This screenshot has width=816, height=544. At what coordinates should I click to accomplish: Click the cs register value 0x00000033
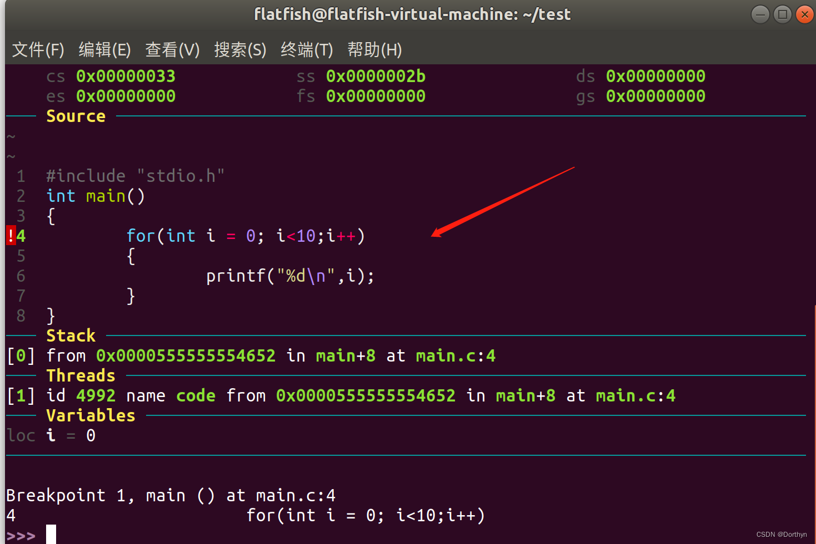click(126, 76)
